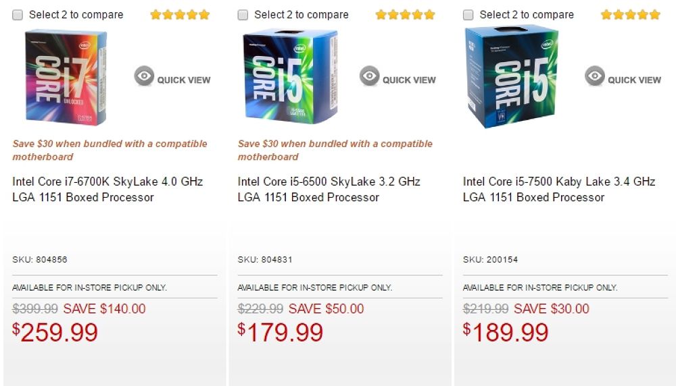
Task: Click the QUICK VIEW text beside the i7-6700K
Action: click(x=184, y=80)
